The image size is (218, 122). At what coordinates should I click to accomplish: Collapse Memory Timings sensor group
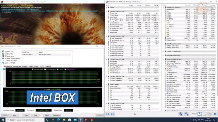click(107, 84)
